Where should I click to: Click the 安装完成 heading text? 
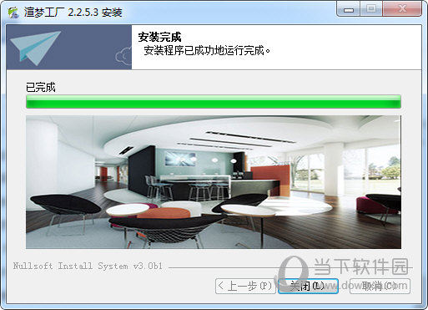[x=159, y=37]
